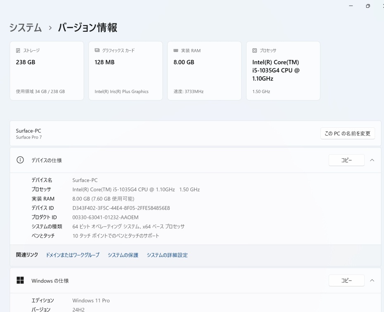Click 1.50 GHz text in processor card
The image size is (384, 312).
[x=261, y=91]
